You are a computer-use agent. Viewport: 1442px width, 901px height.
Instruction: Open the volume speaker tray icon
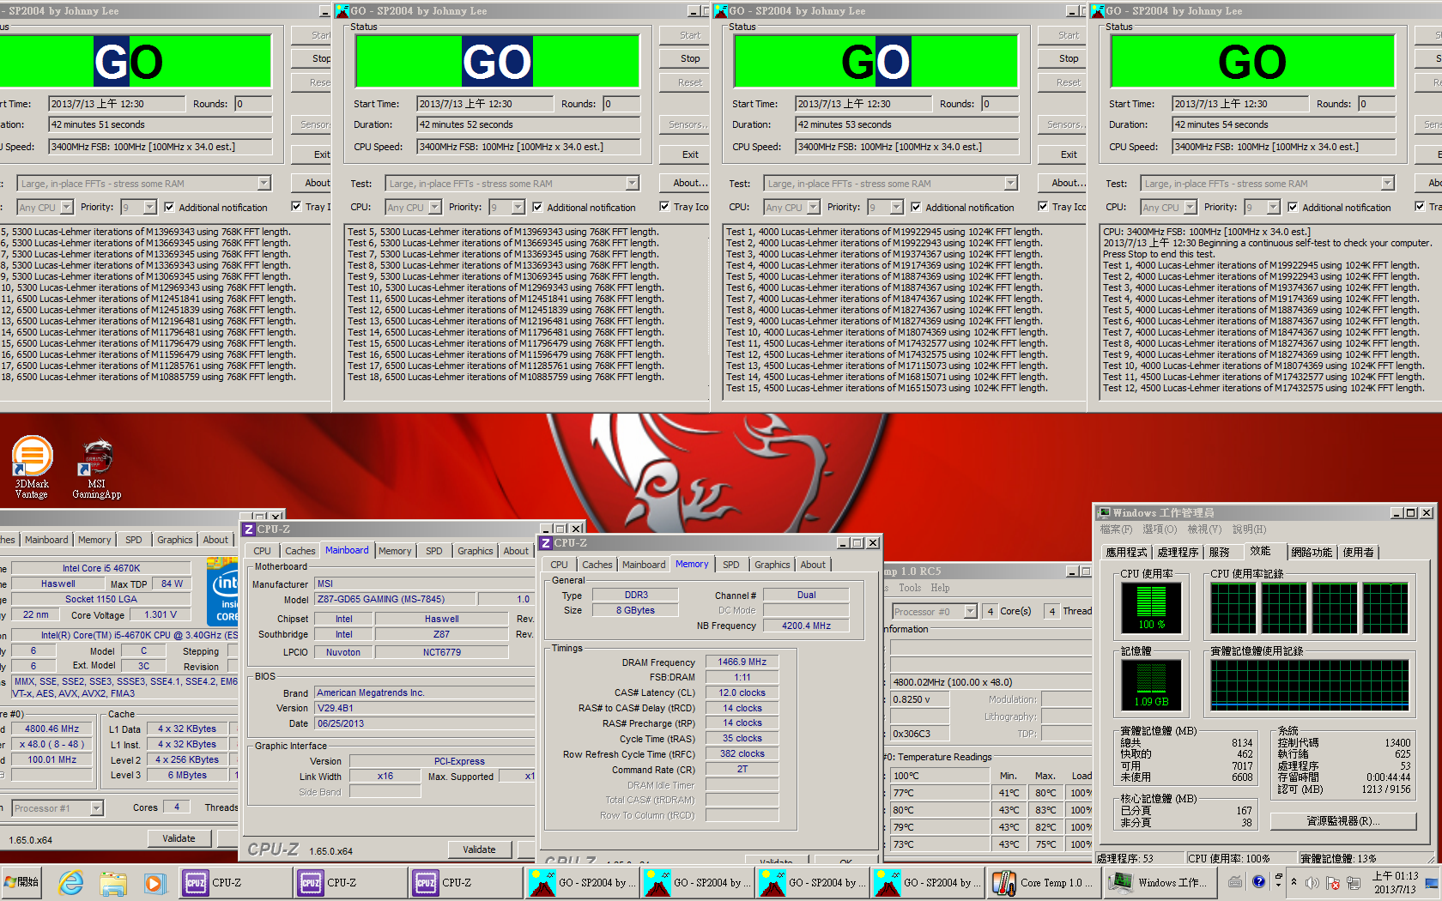(1312, 882)
